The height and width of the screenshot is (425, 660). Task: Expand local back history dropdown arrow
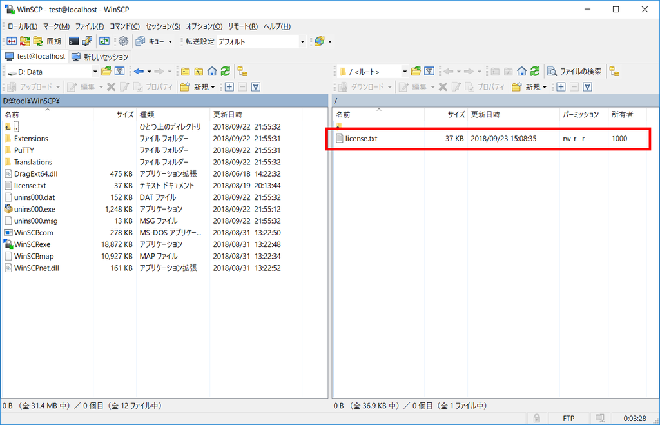pyautogui.click(x=149, y=72)
